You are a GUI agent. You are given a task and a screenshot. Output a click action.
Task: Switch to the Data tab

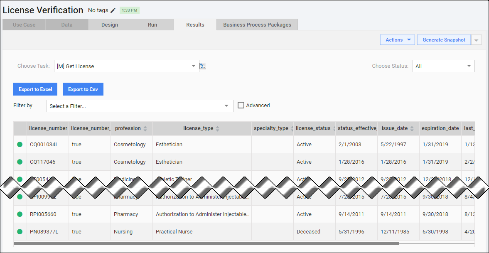[67, 25]
